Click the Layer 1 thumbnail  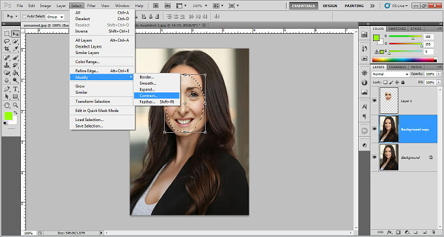click(x=389, y=100)
